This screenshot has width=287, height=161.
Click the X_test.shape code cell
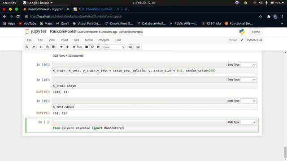154,107
